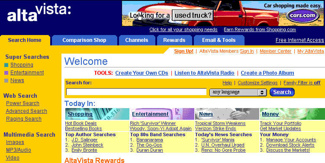Open the Money channel banner image
325x163 pixels.
point(293,114)
